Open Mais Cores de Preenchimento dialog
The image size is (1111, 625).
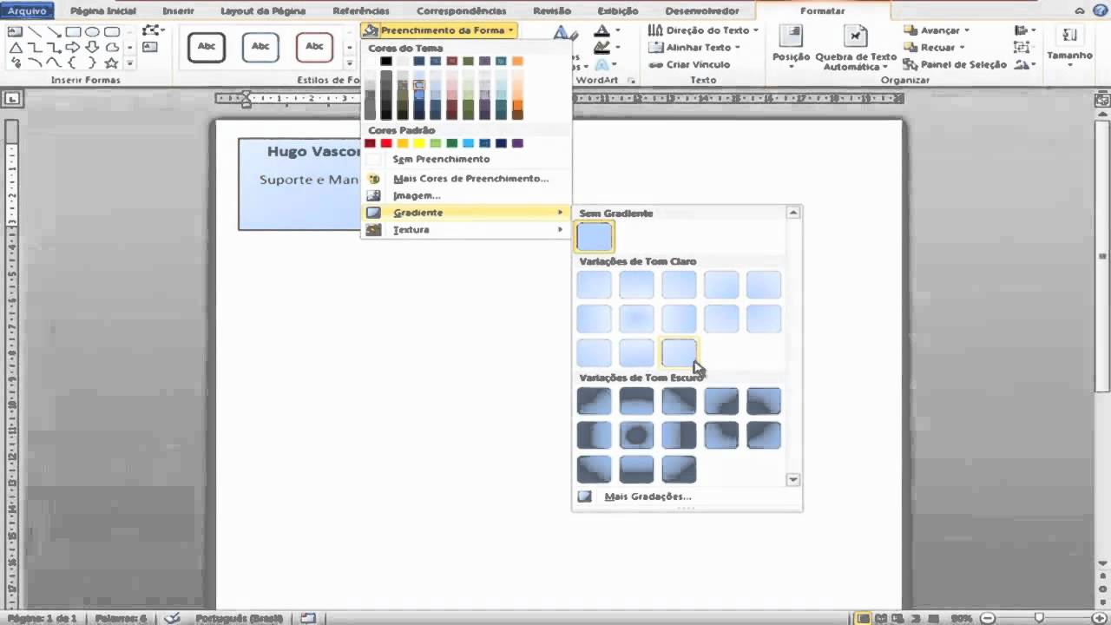(x=466, y=178)
